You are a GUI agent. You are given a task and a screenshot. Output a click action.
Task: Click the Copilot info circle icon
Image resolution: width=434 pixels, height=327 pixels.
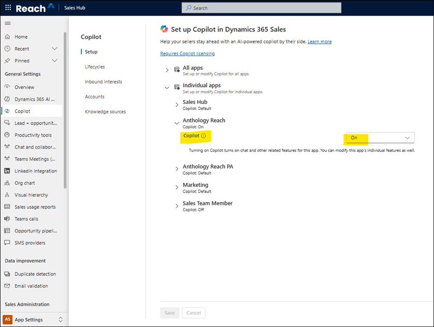click(x=204, y=136)
